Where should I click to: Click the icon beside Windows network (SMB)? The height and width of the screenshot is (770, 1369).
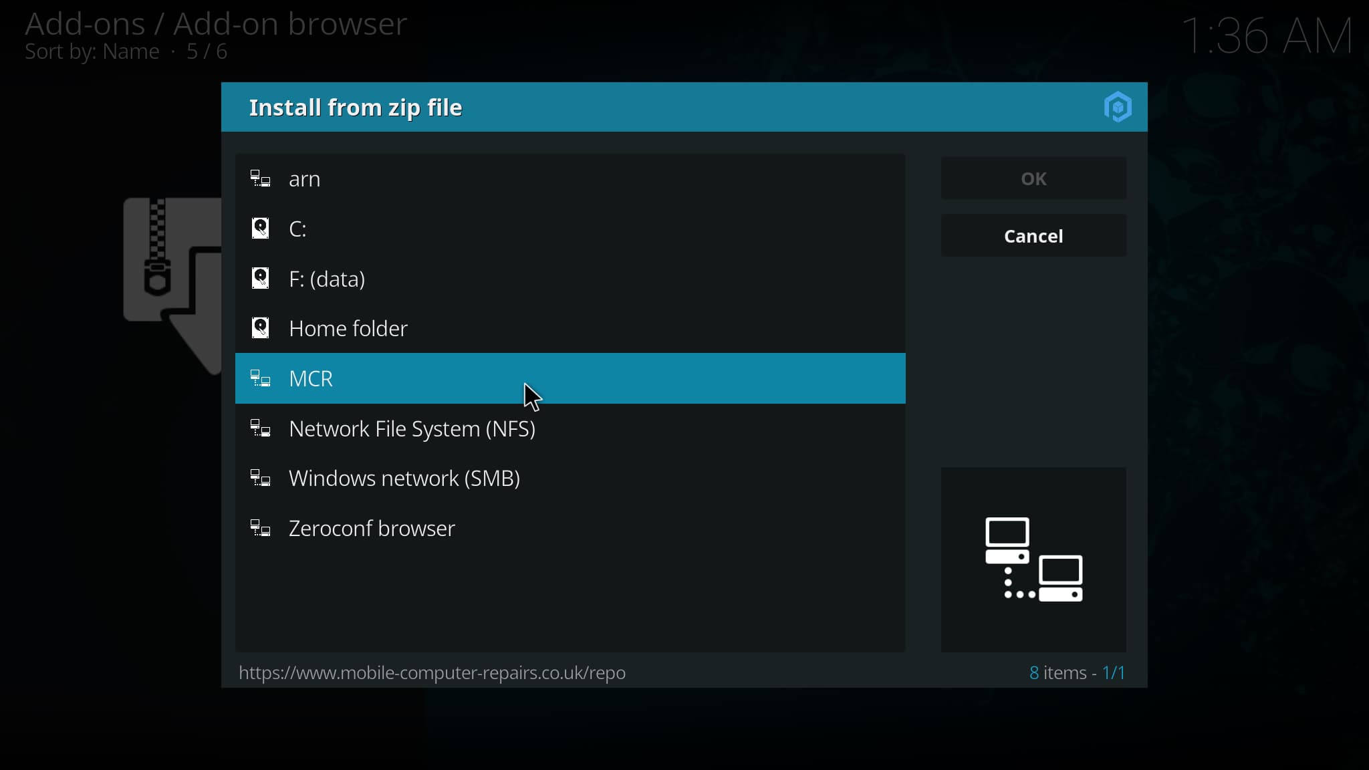tap(260, 478)
